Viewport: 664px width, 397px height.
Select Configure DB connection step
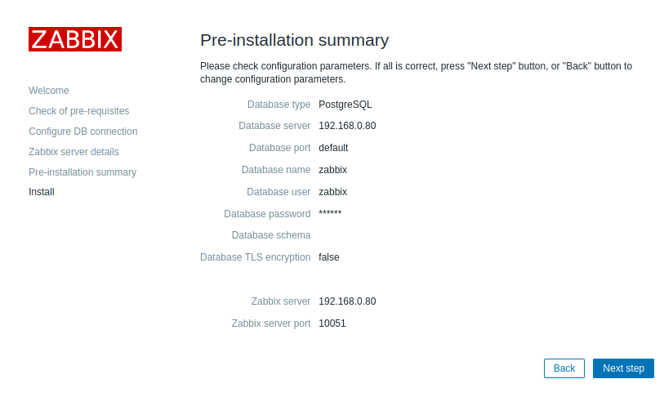click(83, 132)
